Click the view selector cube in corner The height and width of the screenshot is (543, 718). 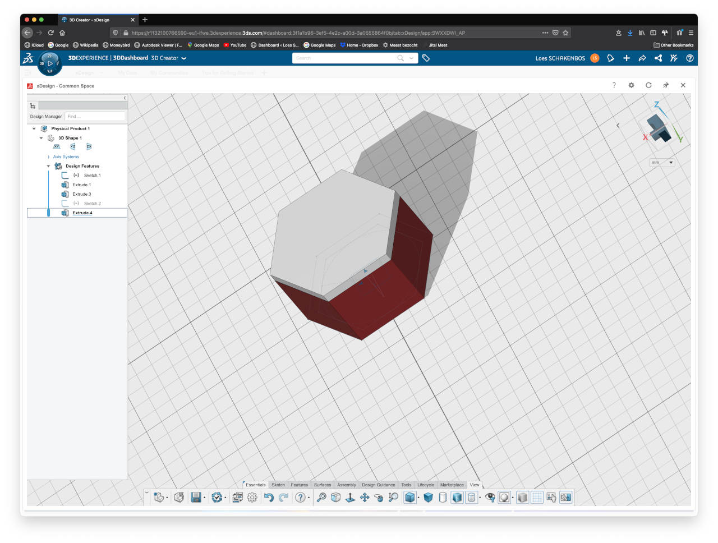click(659, 128)
